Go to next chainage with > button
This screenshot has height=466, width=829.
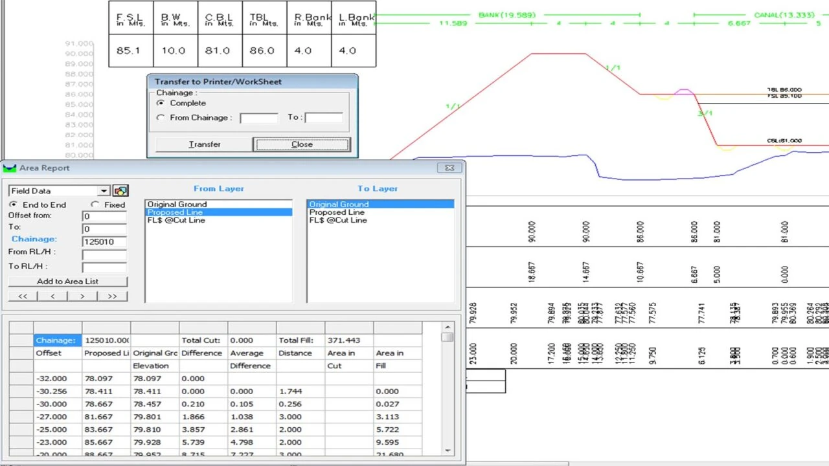pos(82,296)
